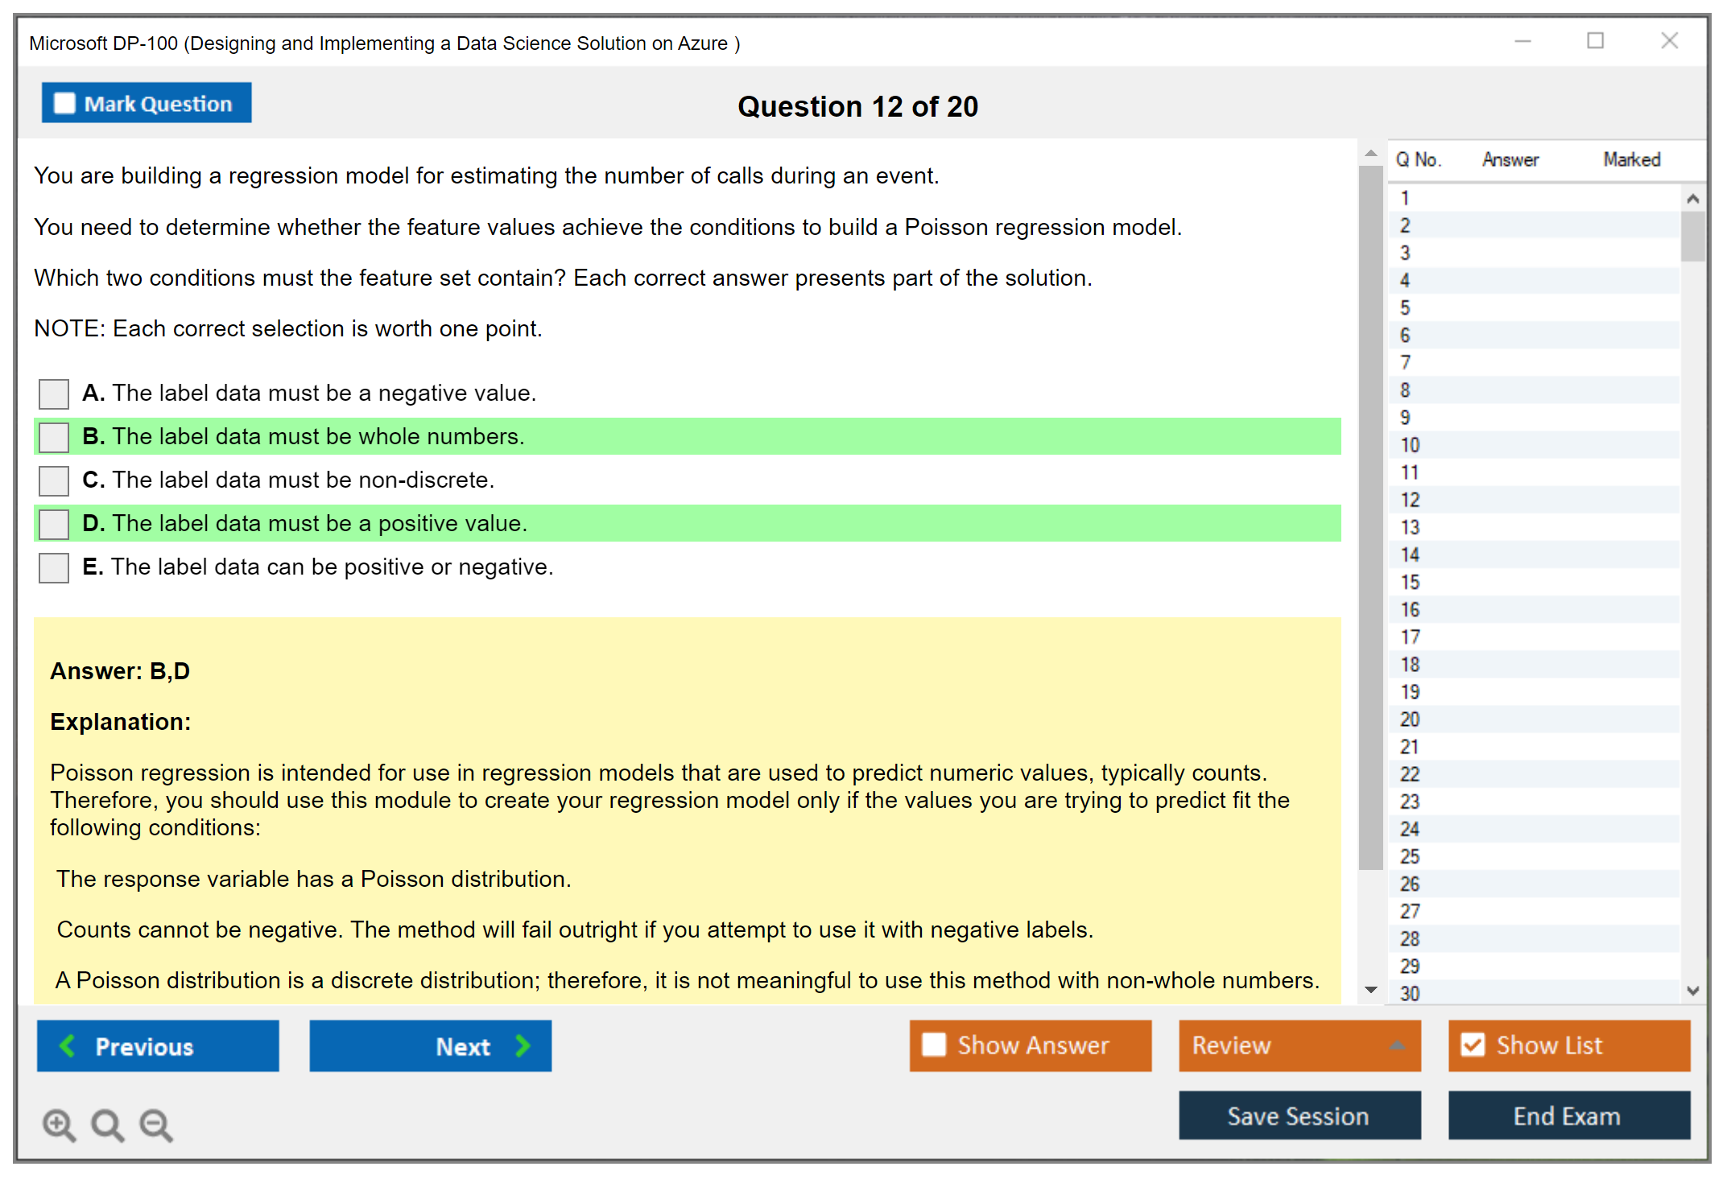Toggle the Show Answer checkbox
The height and width of the screenshot is (1183, 1731).
pyautogui.click(x=934, y=1045)
